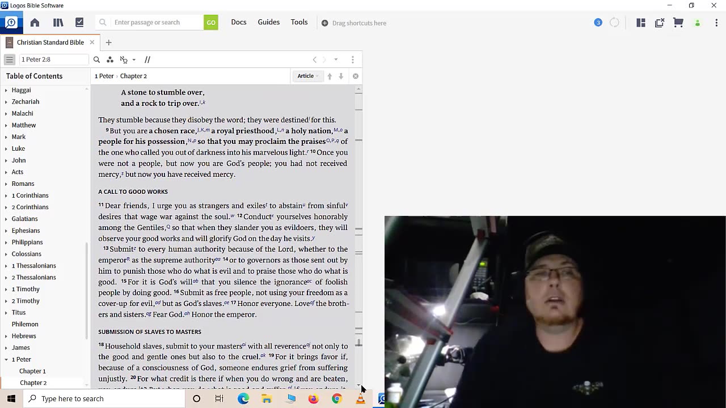Click the Chapter 2 breadcrumb
Viewport: 726px width, 408px height.
pos(133,76)
